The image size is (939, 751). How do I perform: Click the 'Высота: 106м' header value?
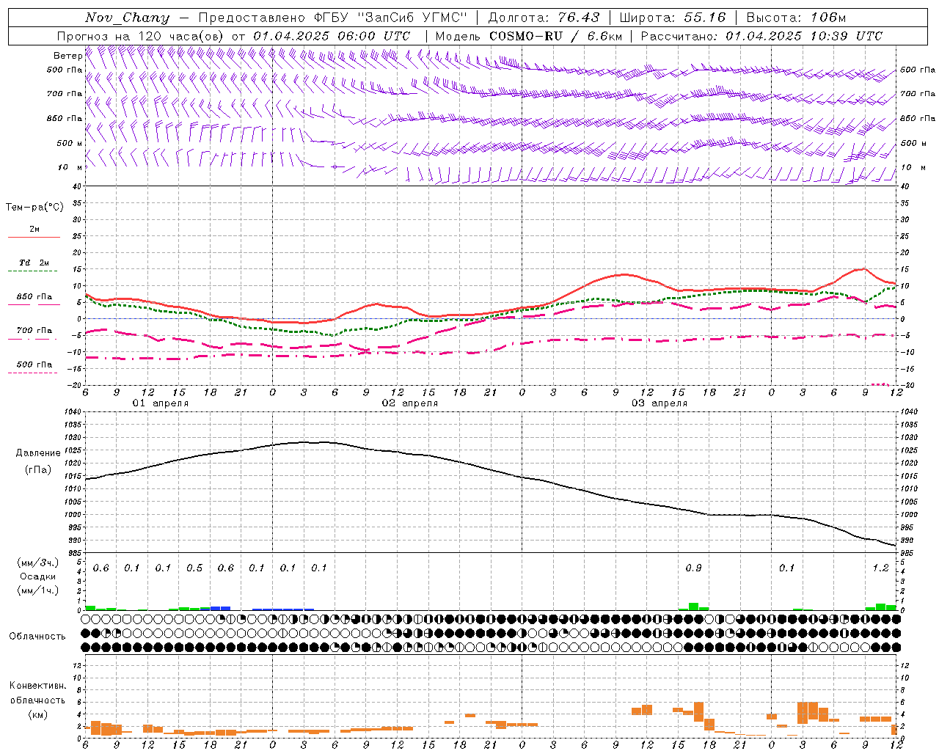(796, 18)
